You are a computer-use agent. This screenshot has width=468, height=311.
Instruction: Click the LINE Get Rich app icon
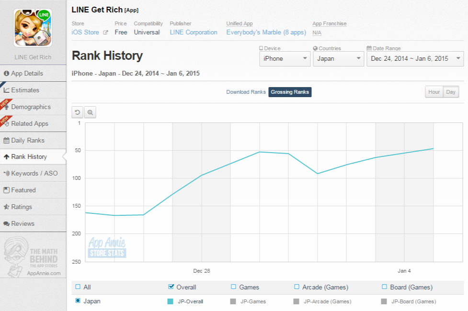33,27
